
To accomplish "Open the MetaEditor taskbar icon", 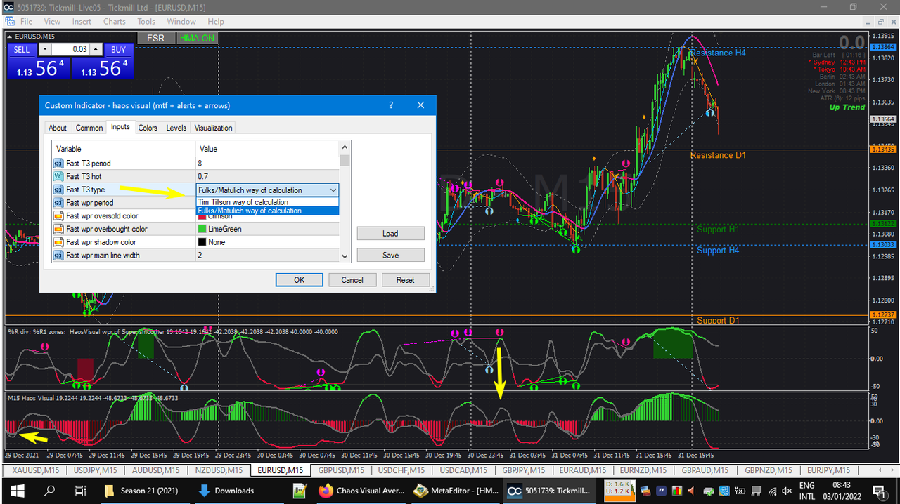I will (x=455, y=491).
